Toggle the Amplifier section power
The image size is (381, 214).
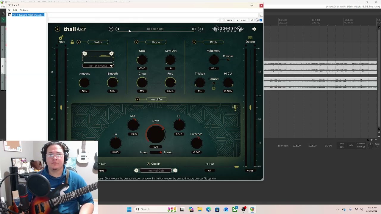coord(138,100)
